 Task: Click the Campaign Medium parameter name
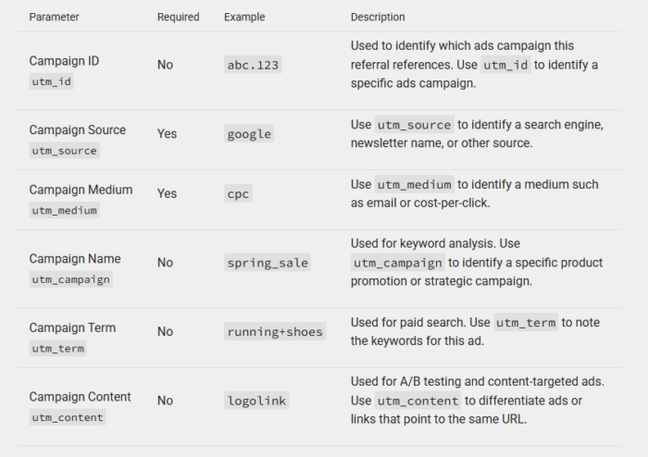[x=81, y=190]
